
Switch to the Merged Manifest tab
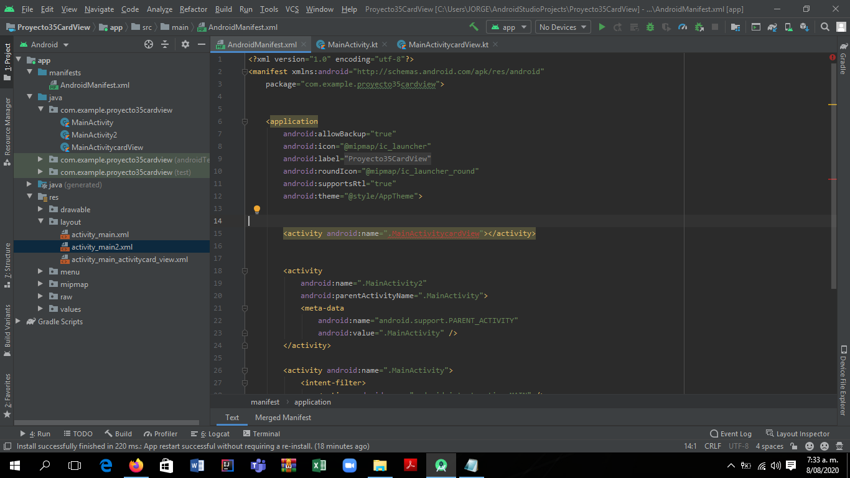[283, 418]
